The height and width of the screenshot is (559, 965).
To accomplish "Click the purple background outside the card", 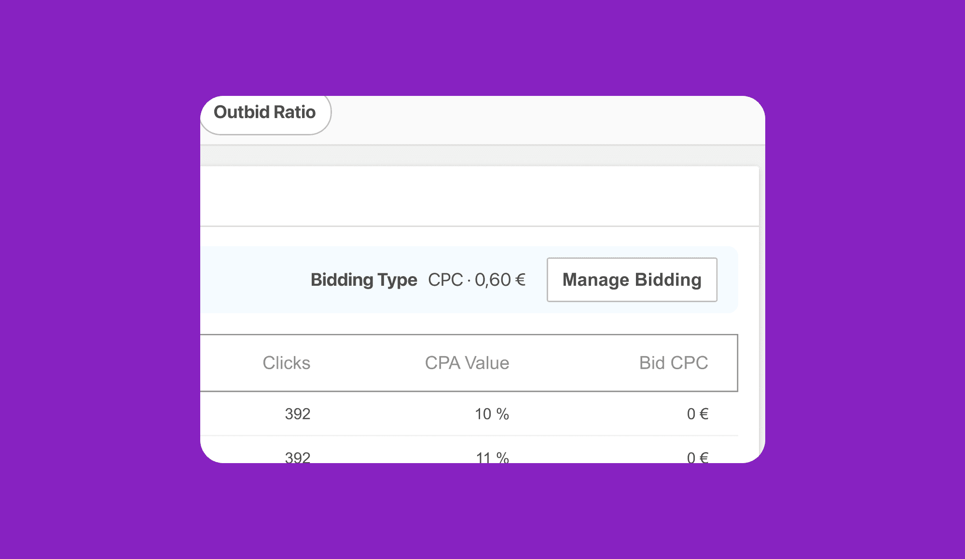I will click(96, 279).
